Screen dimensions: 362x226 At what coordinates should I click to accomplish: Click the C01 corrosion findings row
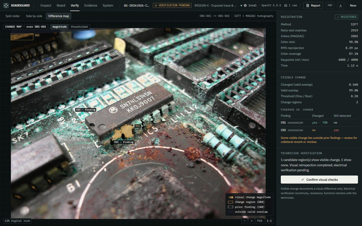pyautogui.click(x=319, y=123)
